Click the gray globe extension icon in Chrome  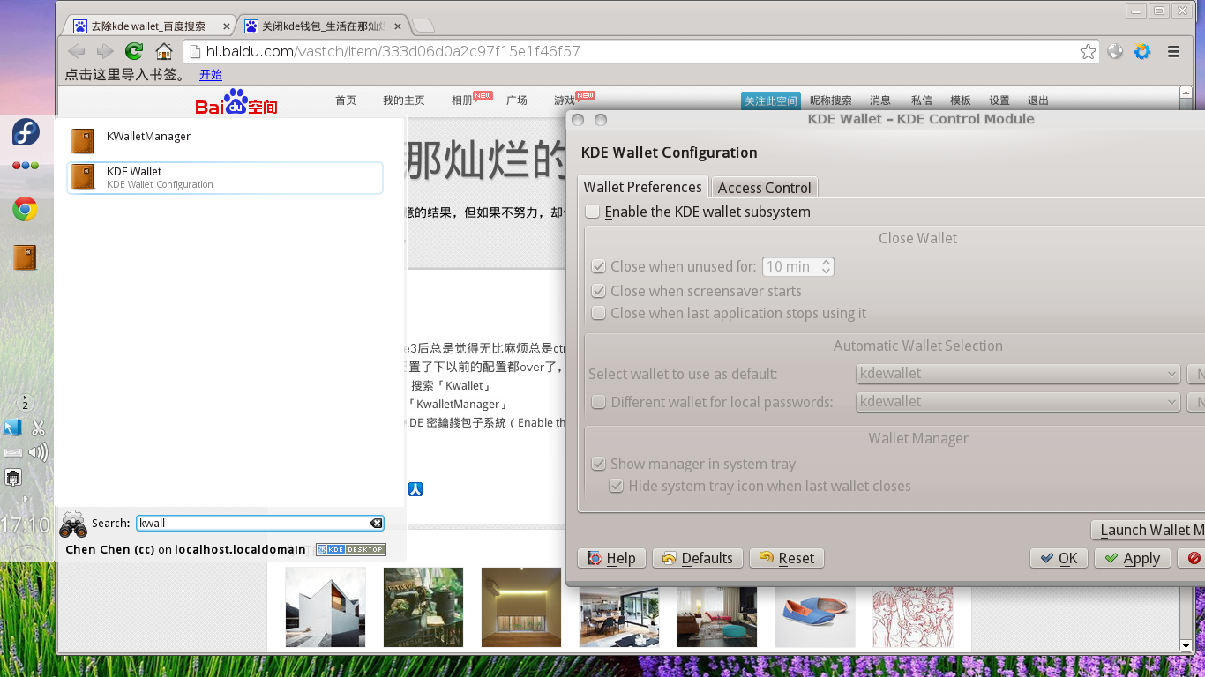pyautogui.click(x=1115, y=51)
